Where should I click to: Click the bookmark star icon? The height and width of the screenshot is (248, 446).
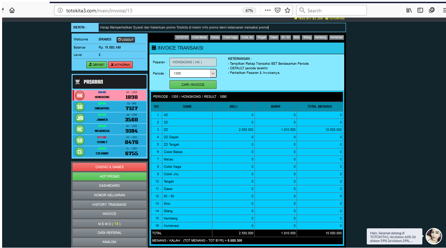pyautogui.click(x=287, y=10)
